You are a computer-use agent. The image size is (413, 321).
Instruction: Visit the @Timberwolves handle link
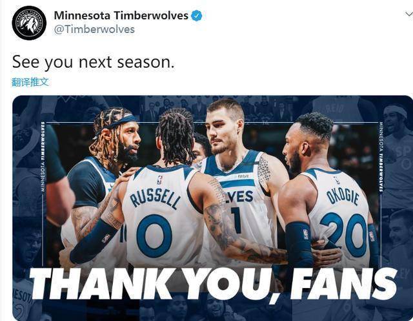[x=94, y=29]
